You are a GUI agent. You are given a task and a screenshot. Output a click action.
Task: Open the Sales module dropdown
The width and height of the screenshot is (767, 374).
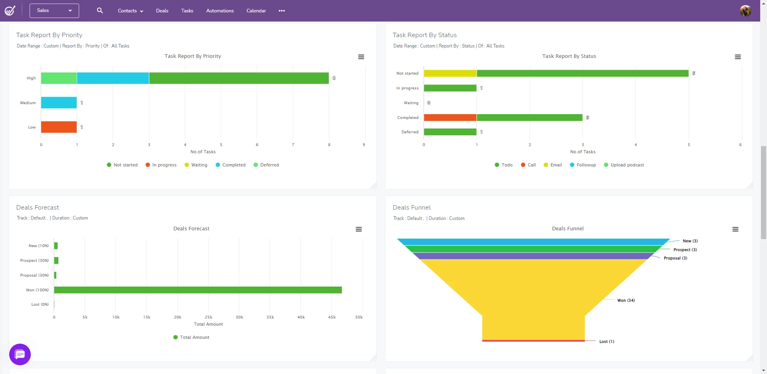[54, 11]
